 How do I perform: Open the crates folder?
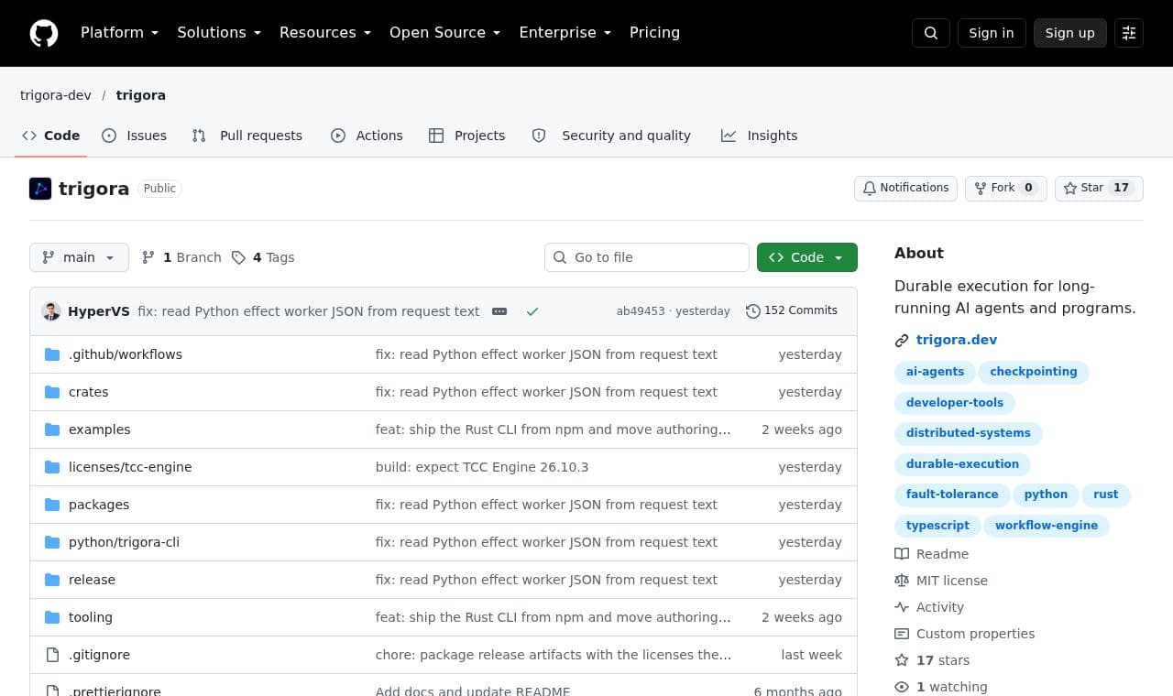(x=88, y=392)
